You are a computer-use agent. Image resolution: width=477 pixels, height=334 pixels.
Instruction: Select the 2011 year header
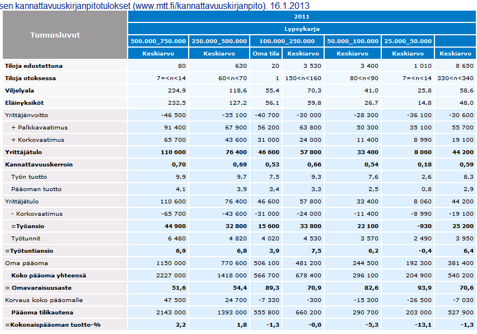click(302, 16)
